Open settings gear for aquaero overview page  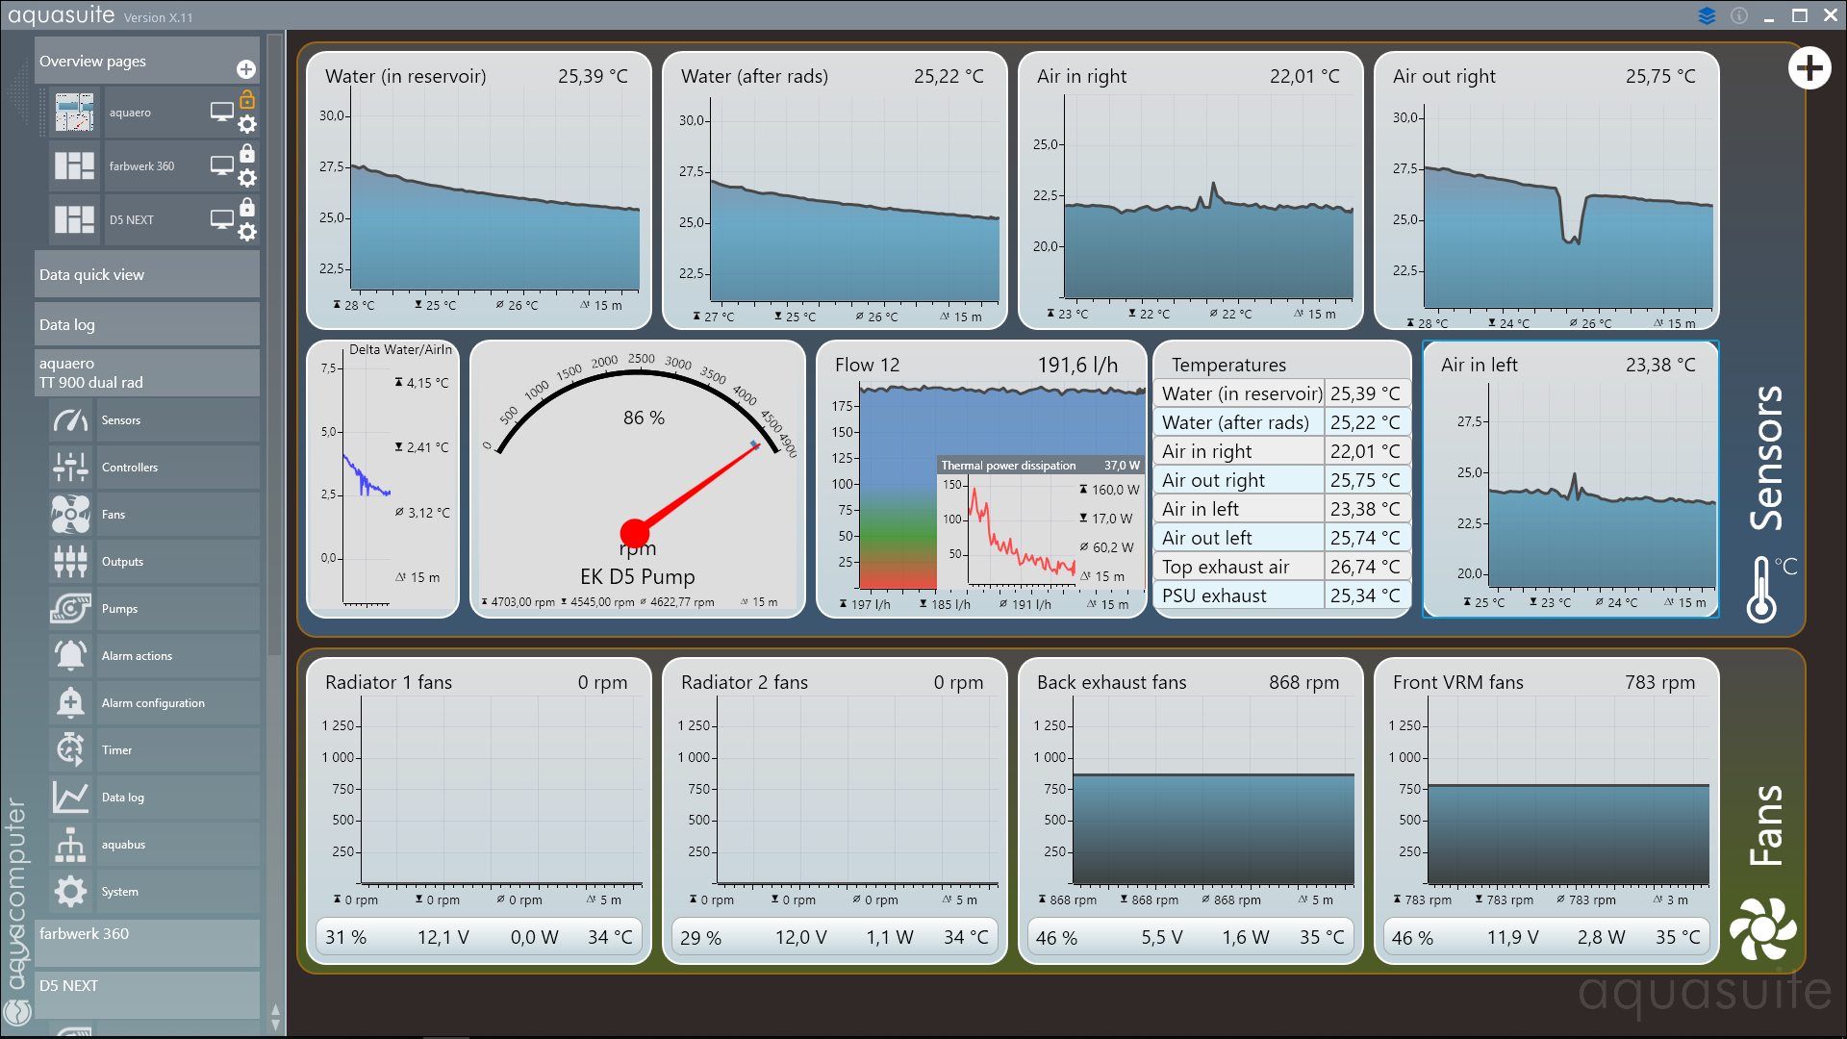247,124
